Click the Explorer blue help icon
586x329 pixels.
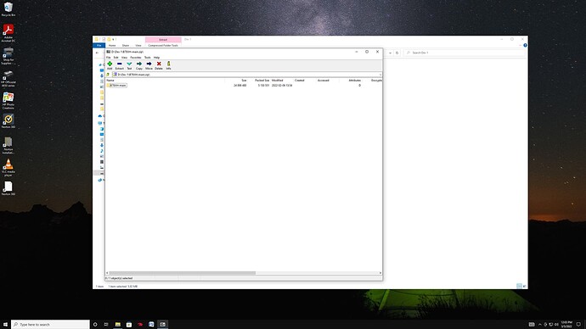(x=525, y=46)
